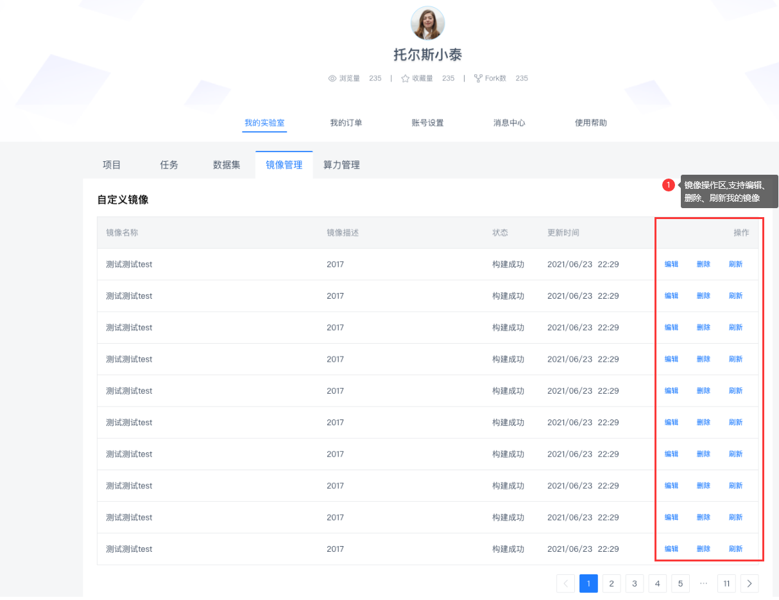
Task: Click the star icon beside 收藏量
Action: coord(406,78)
